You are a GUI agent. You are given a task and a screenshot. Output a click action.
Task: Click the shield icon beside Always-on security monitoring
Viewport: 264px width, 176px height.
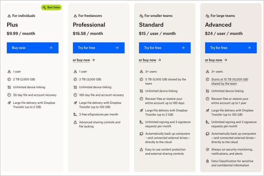click(207, 150)
